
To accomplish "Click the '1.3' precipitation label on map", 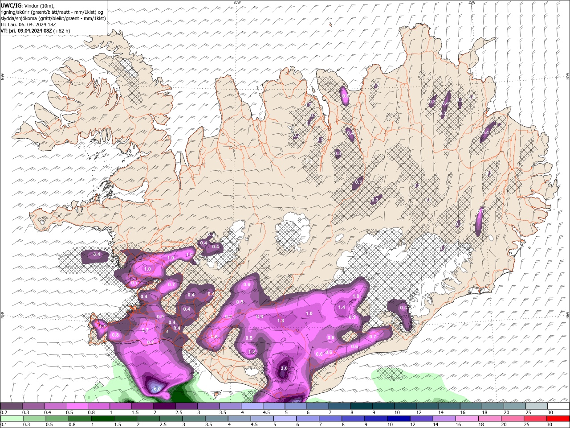I will pyautogui.click(x=281, y=321).
